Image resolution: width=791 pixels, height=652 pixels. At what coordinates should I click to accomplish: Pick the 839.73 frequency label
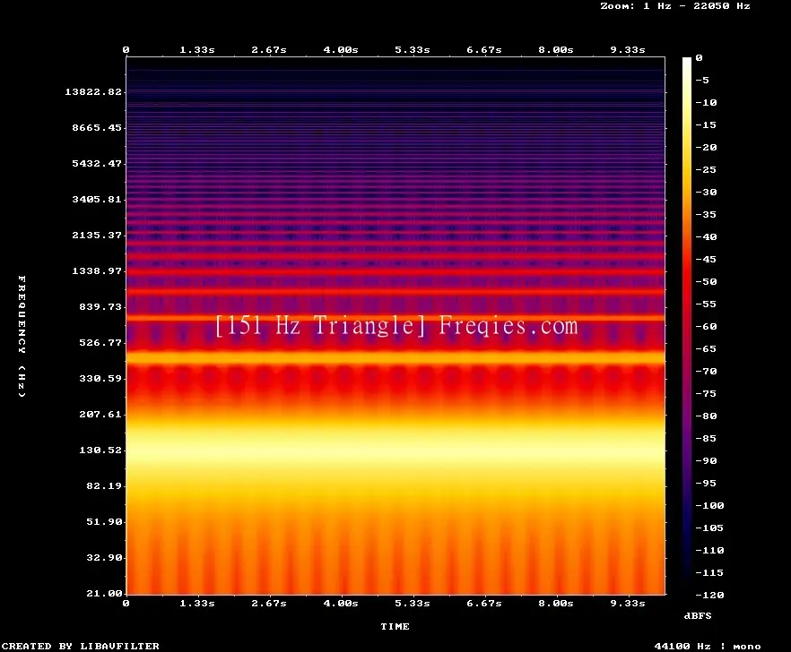coord(100,306)
